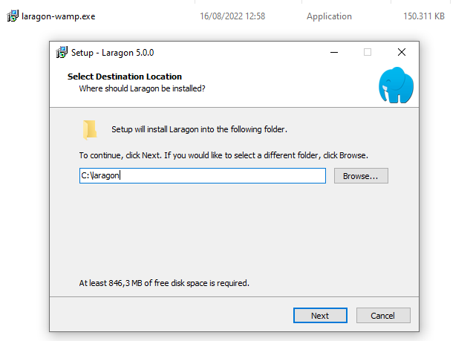Click the 'Setup - Laragon 5.0.0' title text
473x341 pixels.
pyautogui.click(x=113, y=53)
